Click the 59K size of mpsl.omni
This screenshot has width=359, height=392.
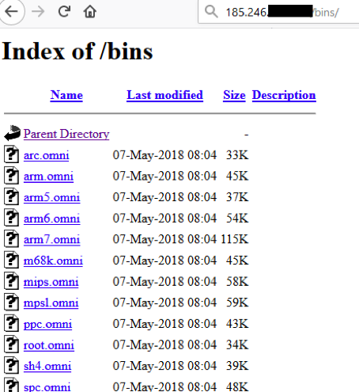click(x=237, y=303)
